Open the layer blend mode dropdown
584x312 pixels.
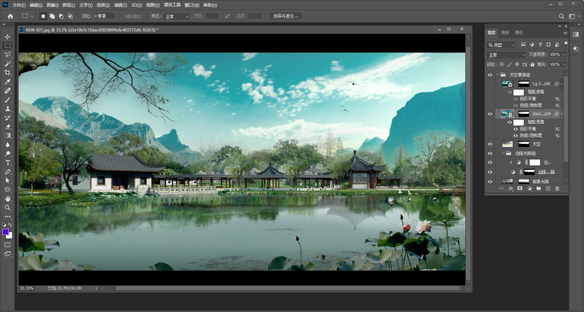pos(506,55)
